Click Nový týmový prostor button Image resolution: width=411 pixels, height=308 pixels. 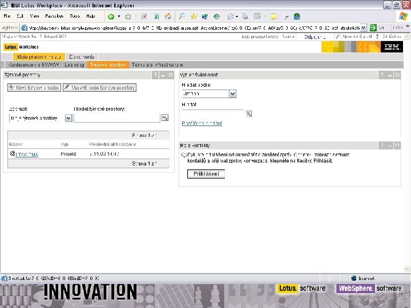click(x=34, y=88)
